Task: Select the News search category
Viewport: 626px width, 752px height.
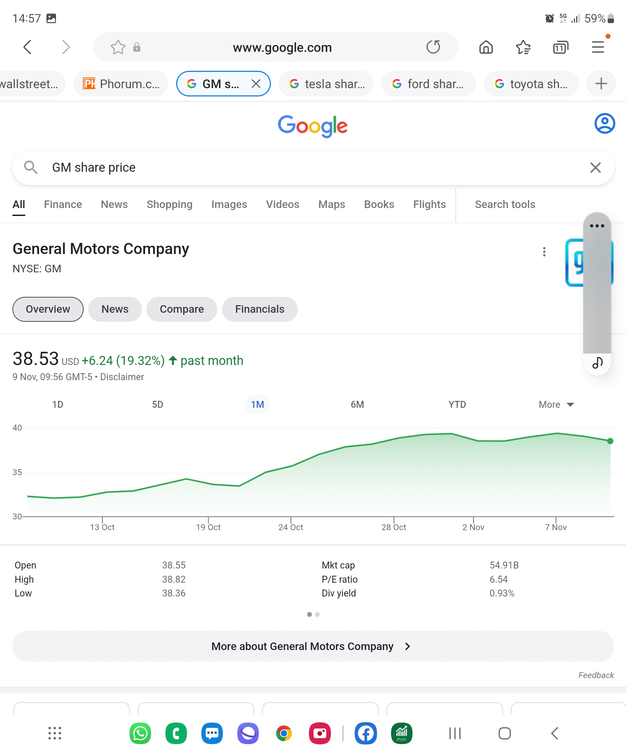Action: (x=114, y=204)
